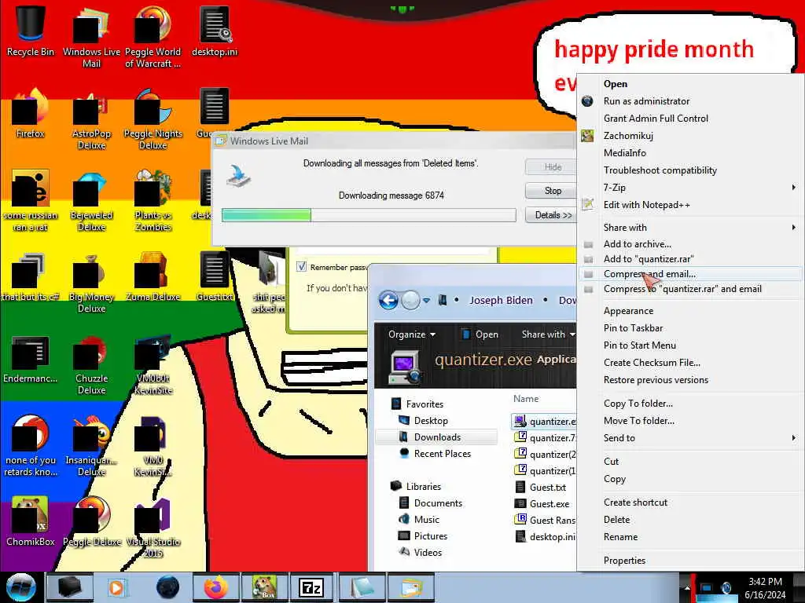Open Peggle Deluxe desktop shortcut
This screenshot has height=603, width=805.
[x=91, y=521]
